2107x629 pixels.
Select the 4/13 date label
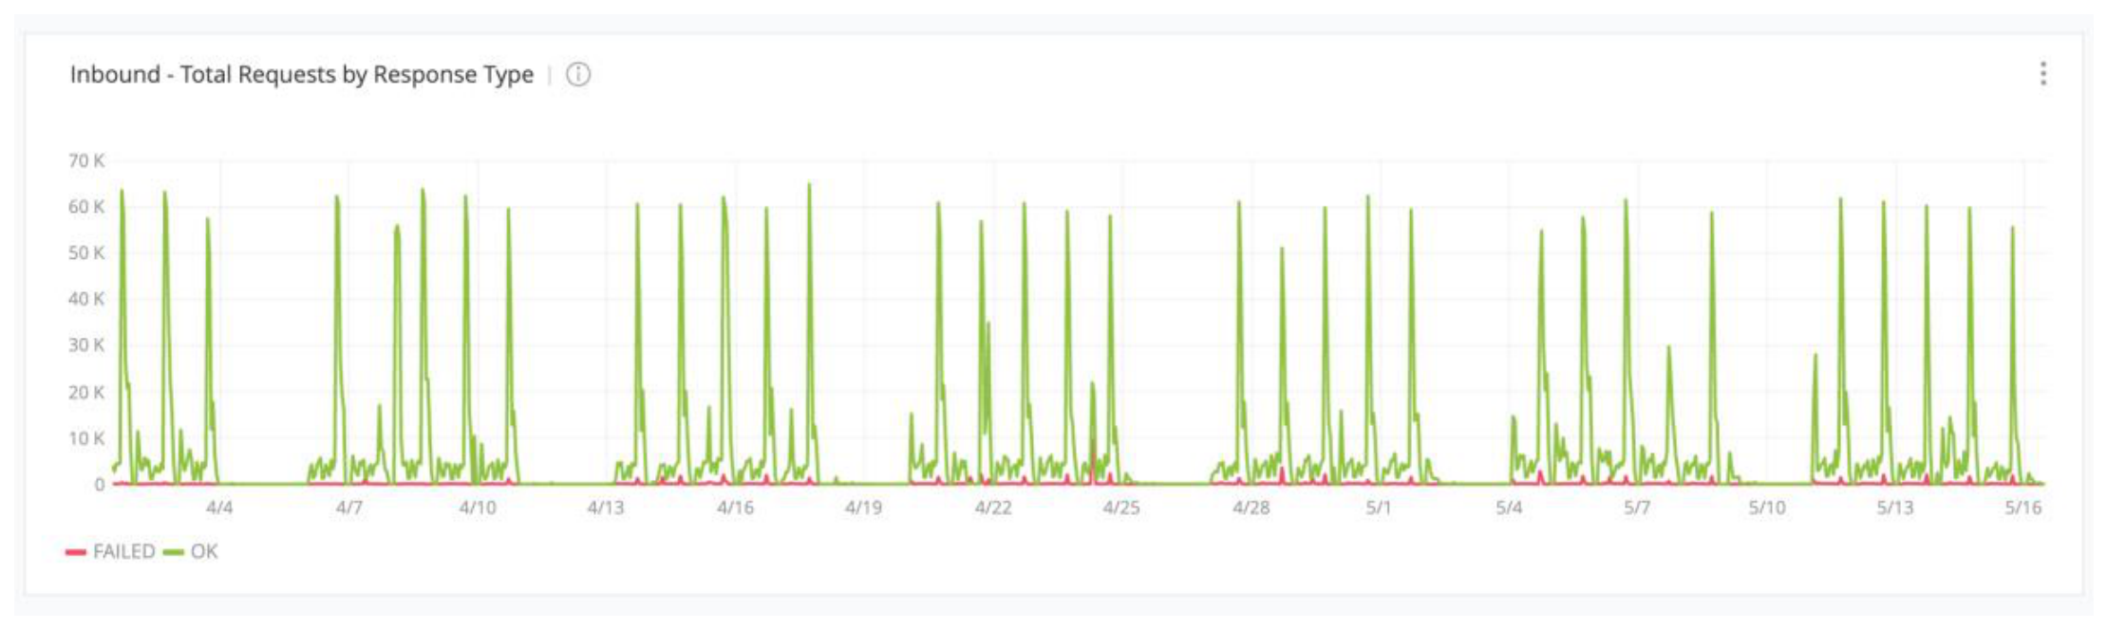click(606, 508)
